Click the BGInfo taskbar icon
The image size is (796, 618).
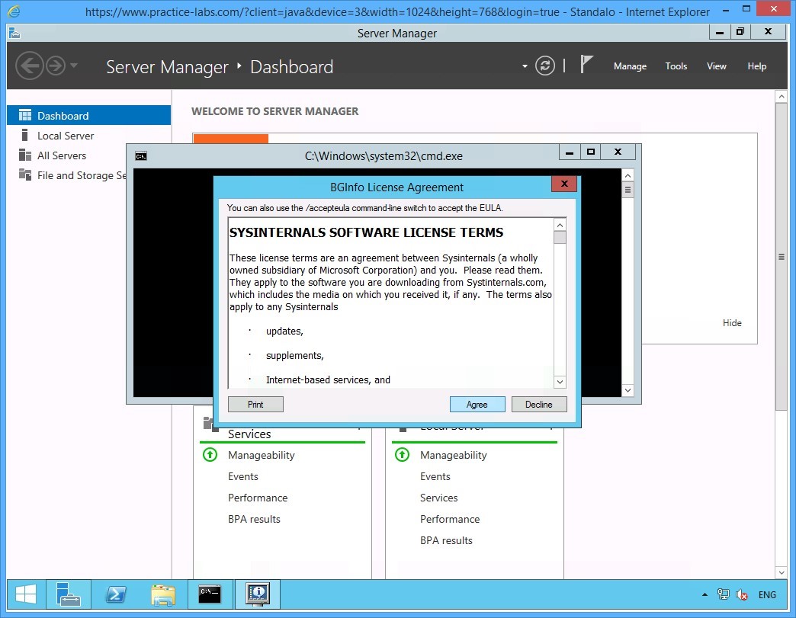click(x=258, y=594)
